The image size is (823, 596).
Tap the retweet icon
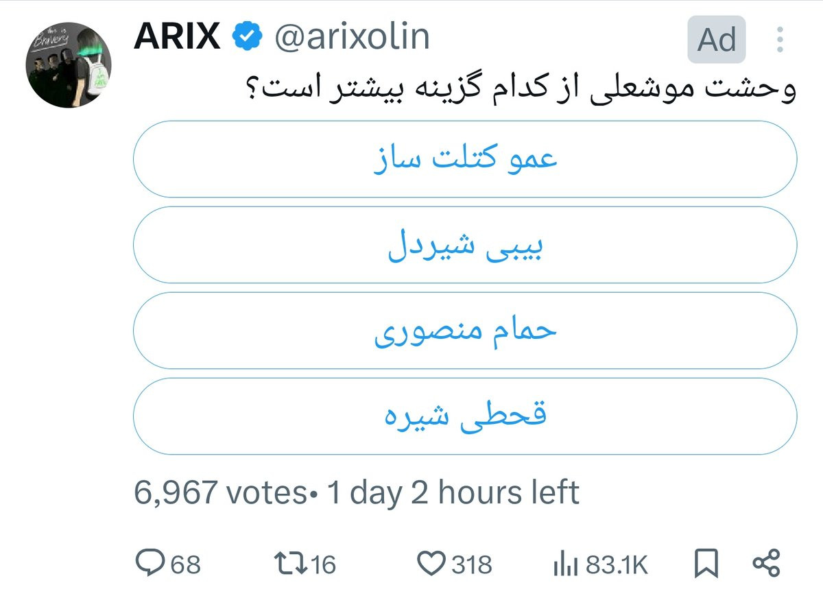click(x=289, y=564)
